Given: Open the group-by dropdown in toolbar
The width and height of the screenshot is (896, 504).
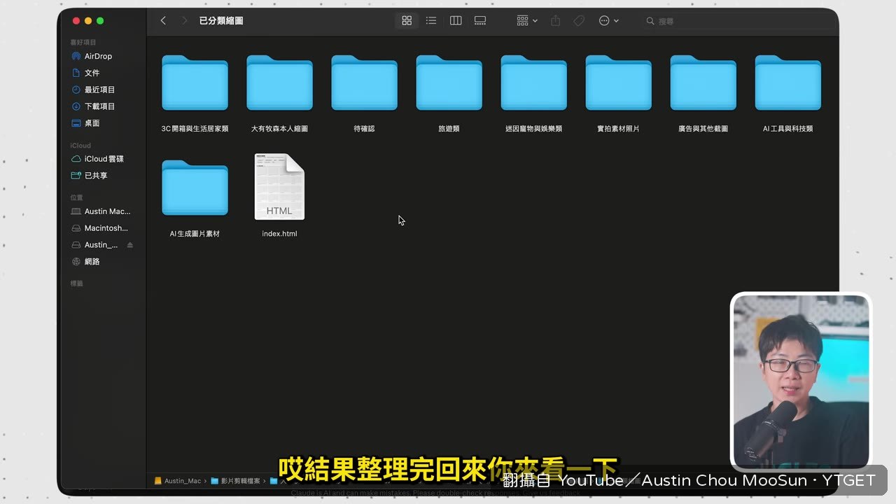Looking at the screenshot, I should [x=527, y=21].
